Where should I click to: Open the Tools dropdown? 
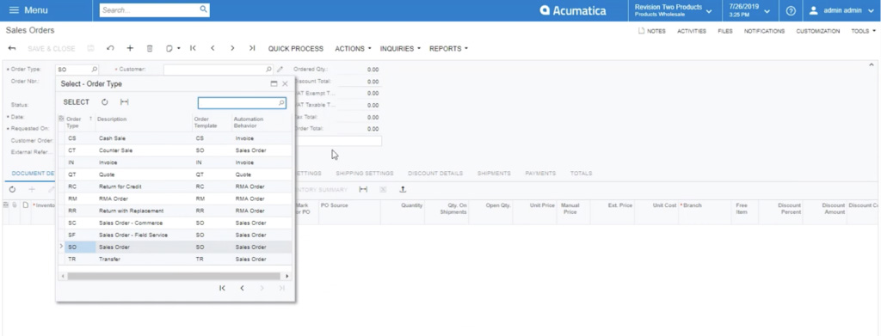click(862, 32)
